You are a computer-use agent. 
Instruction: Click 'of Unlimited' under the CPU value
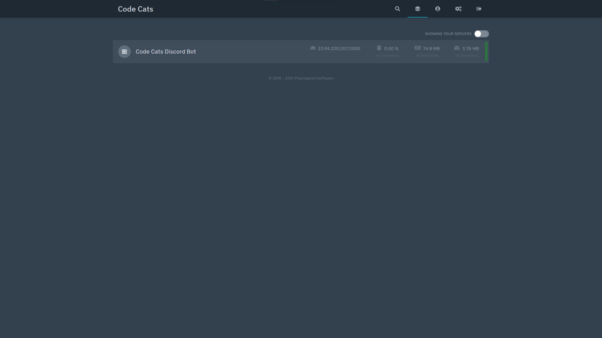click(x=388, y=55)
